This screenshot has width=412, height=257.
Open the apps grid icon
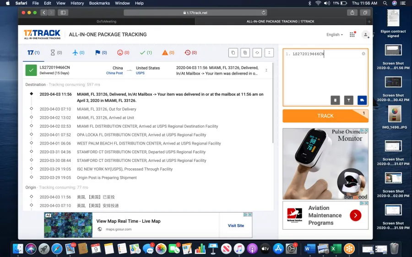pyautogui.click(x=352, y=34)
